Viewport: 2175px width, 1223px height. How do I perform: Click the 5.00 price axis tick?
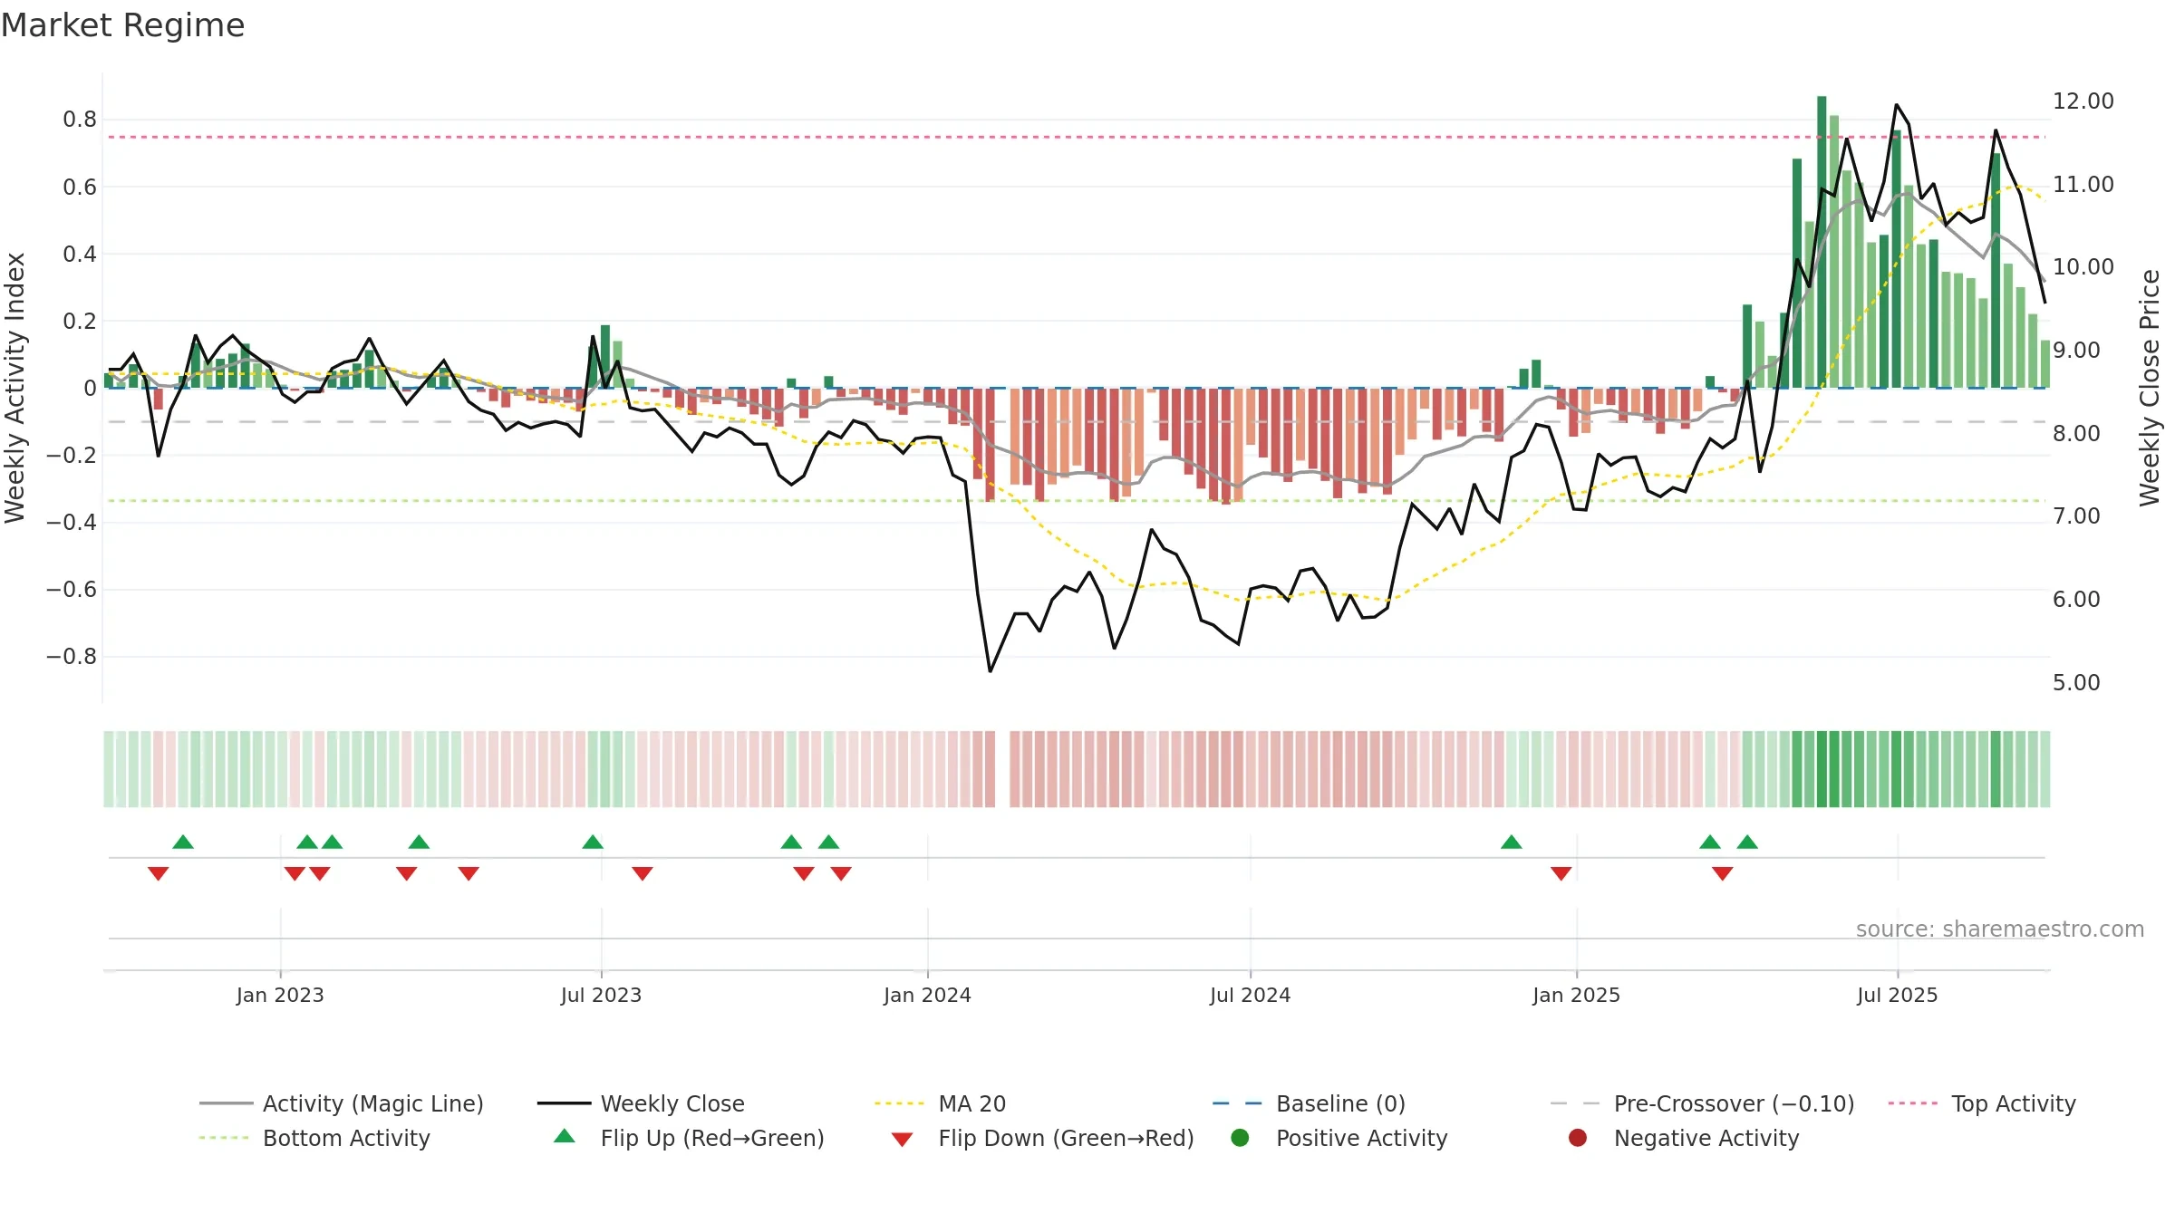pyautogui.click(x=2076, y=682)
